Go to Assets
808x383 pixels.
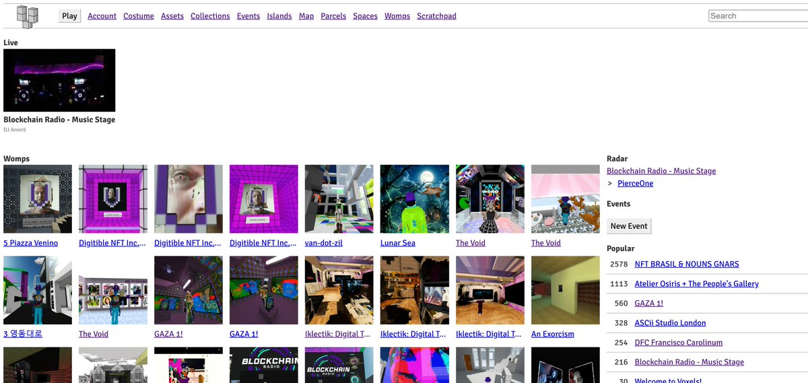[x=172, y=16]
